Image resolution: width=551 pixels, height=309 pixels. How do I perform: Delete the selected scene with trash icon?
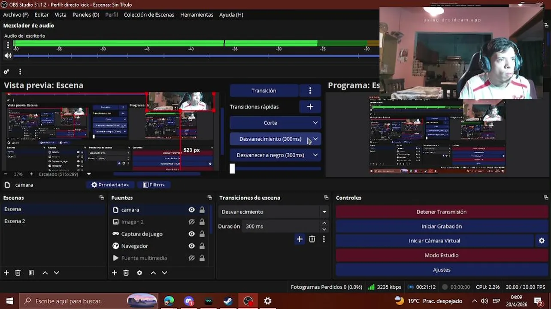tap(18, 273)
